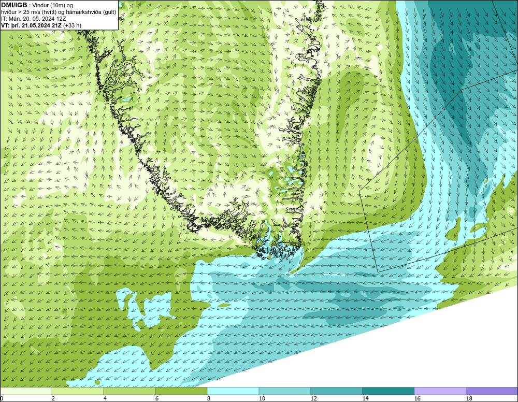Click the '14' scale label
This screenshot has width=518, height=402.
pyautogui.click(x=365, y=398)
